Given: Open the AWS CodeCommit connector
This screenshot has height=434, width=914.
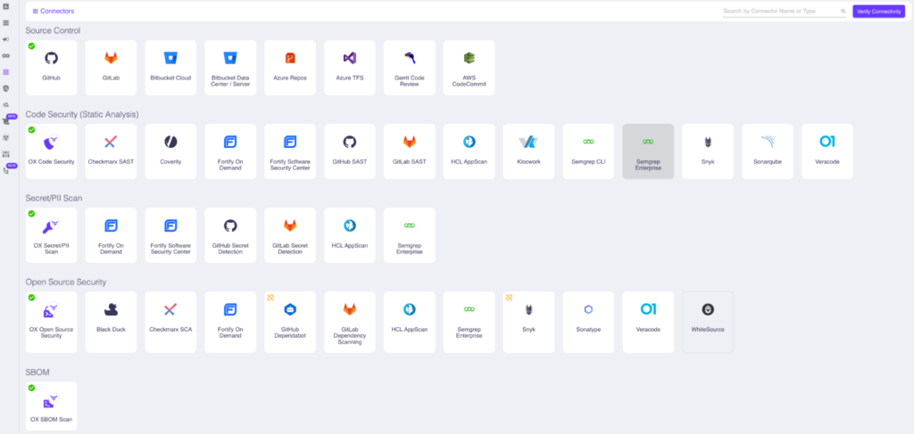Looking at the screenshot, I should [x=469, y=68].
